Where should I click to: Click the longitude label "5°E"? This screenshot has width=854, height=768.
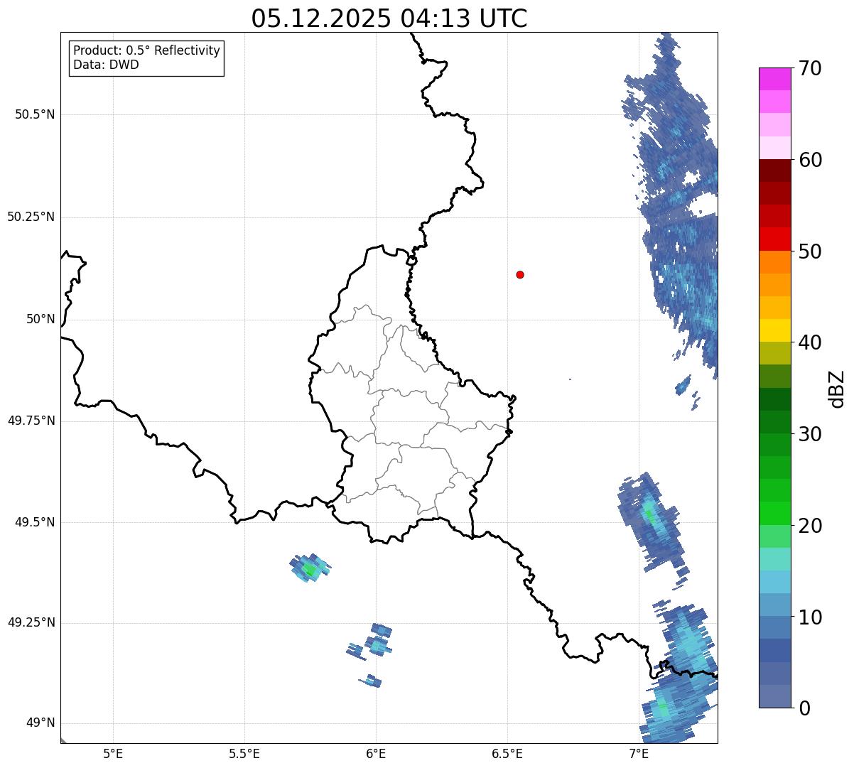tap(113, 753)
